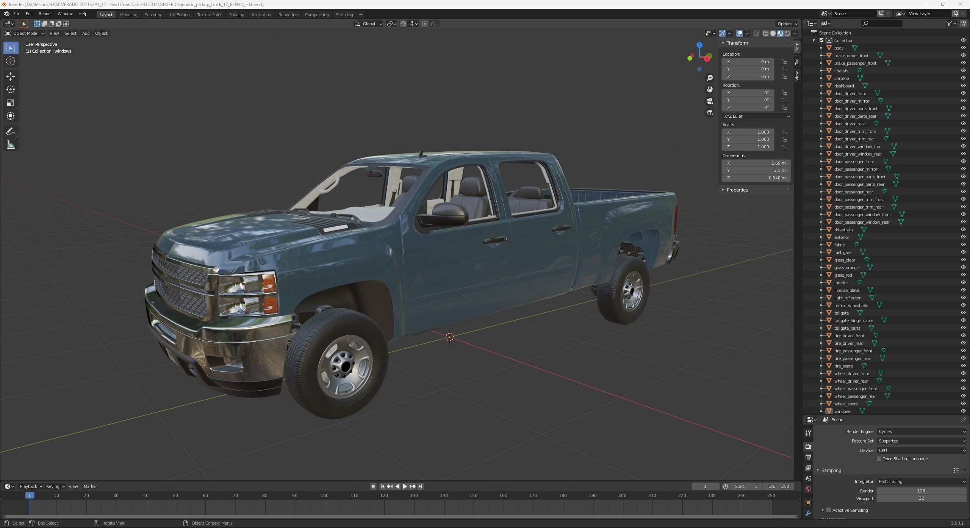
Task: Toggle viewport overlays display
Action: coord(739,33)
